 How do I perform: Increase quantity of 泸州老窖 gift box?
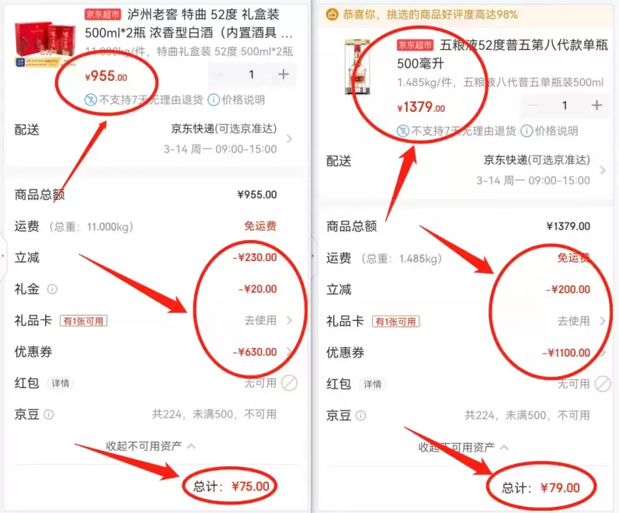click(283, 75)
